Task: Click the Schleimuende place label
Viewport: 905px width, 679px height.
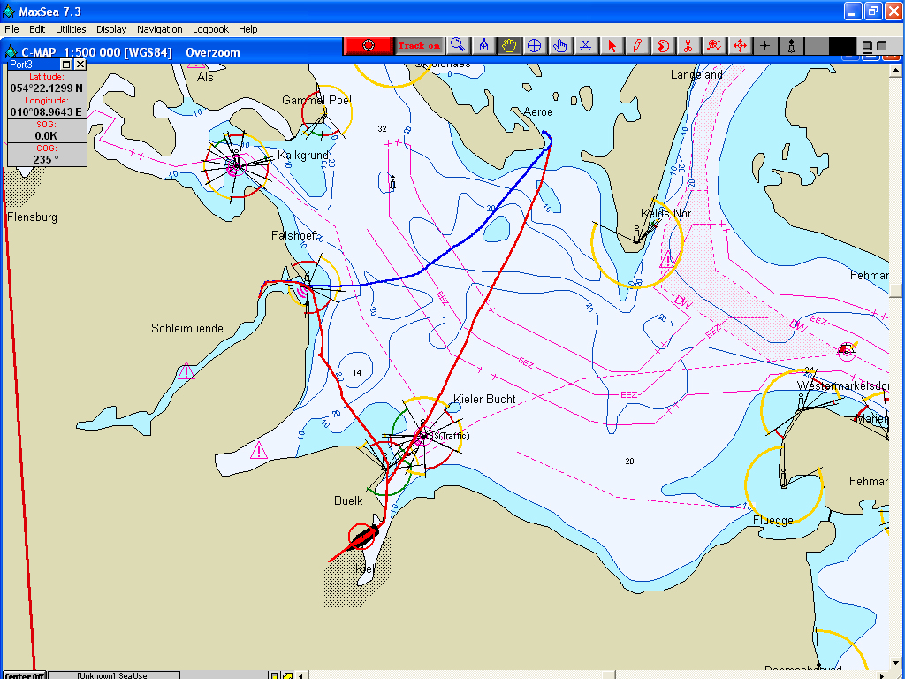Action: (x=187, y=328)
